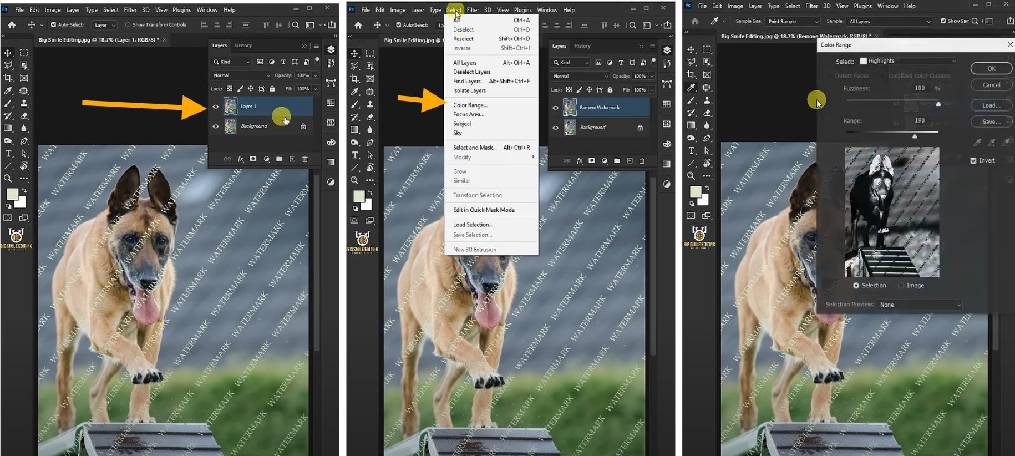Hide Layer 1 in left window
Viewport: 1015px width, 456px height.
[216, 107]
